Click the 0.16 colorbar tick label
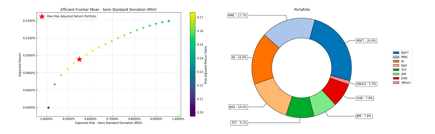The width and height of the screenshot is (435, 134). coord(200,31)
